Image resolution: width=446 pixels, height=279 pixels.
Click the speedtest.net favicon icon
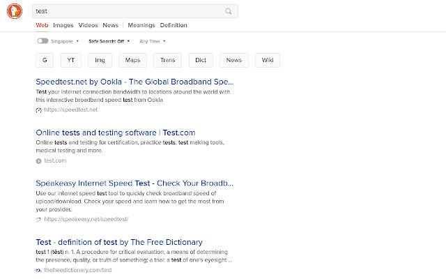point(39,110)
